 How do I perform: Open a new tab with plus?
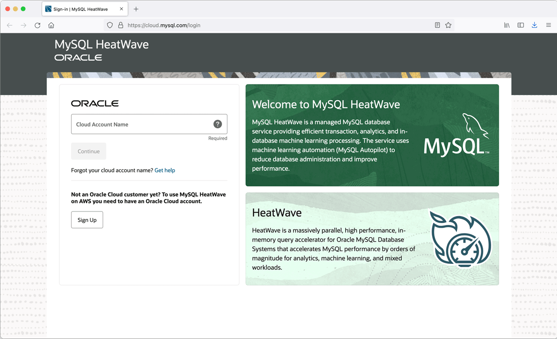pos(136,9)
